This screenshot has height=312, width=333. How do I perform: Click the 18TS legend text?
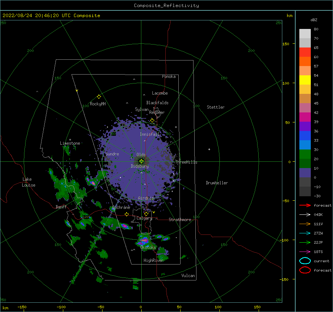click(318, 252)
